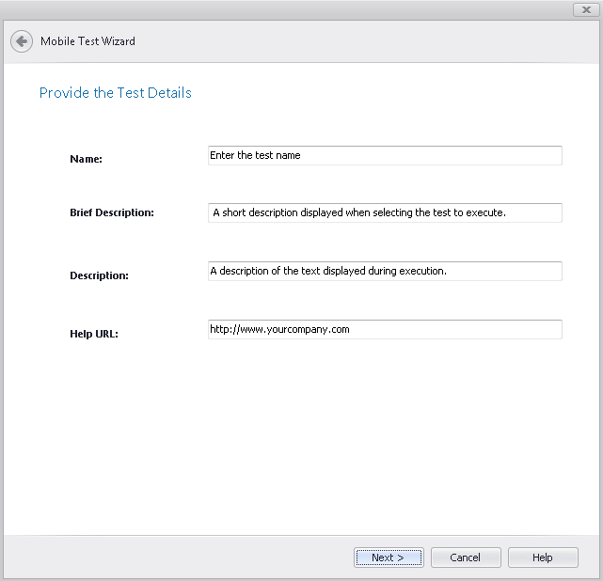Focus the Brief Description text box
603x581 pixels.
click(384, 212)
